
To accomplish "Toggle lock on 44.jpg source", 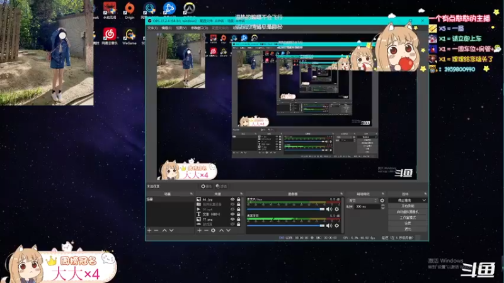I will click(239, 199).
